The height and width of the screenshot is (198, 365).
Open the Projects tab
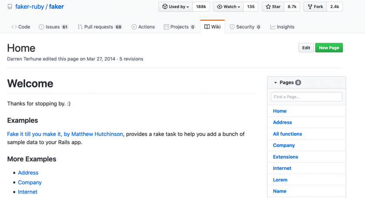click(x=179, y=27)
